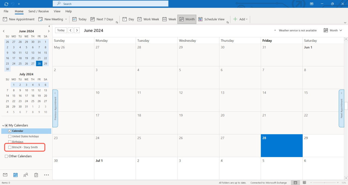The image size is (348, 185).
Task: Collapse the My Calendars group
Action: pyautogui.click(x=3, y=125)
